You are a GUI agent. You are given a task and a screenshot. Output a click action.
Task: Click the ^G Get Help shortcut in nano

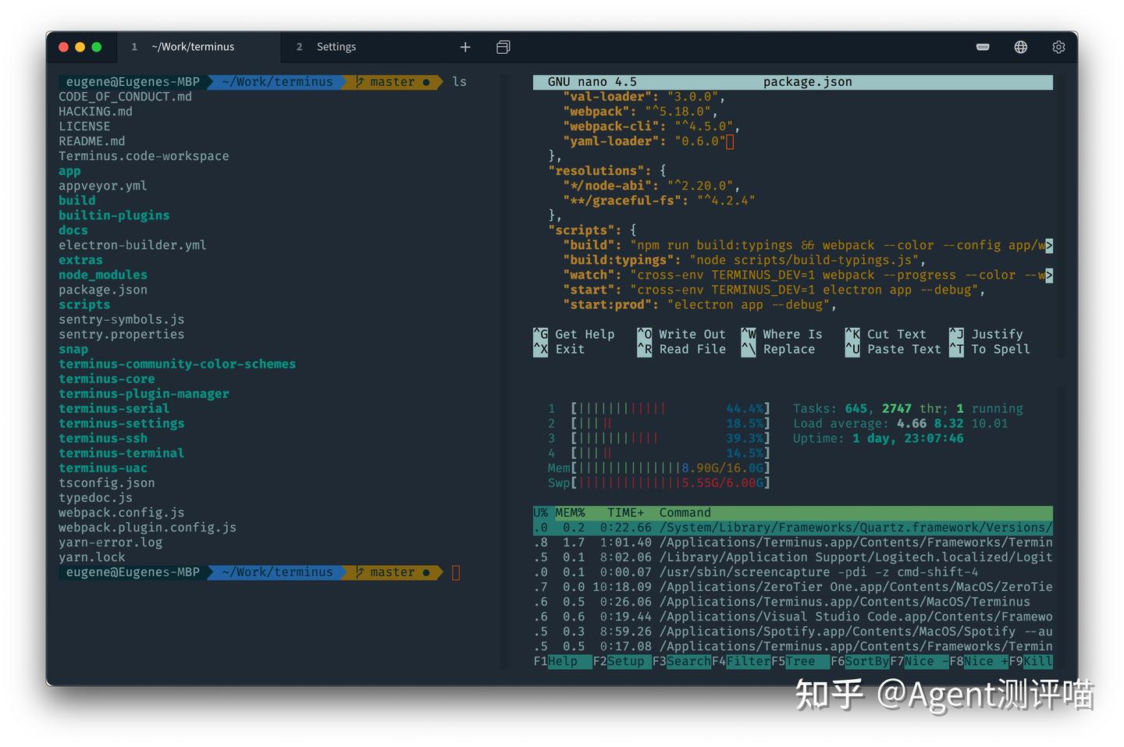574,335
